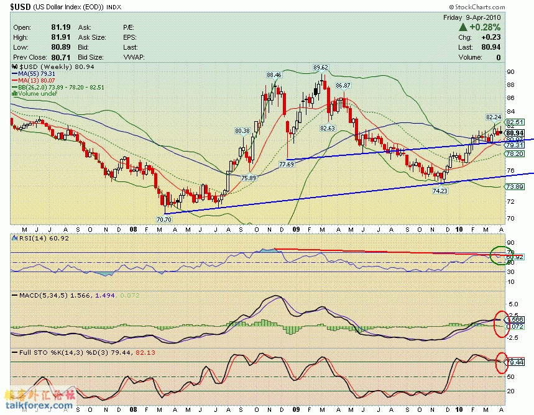
Task: Click the red 82.13 %D value
Action: pos(145,353)
